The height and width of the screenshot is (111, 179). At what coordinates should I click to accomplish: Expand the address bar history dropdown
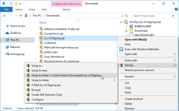122,16
